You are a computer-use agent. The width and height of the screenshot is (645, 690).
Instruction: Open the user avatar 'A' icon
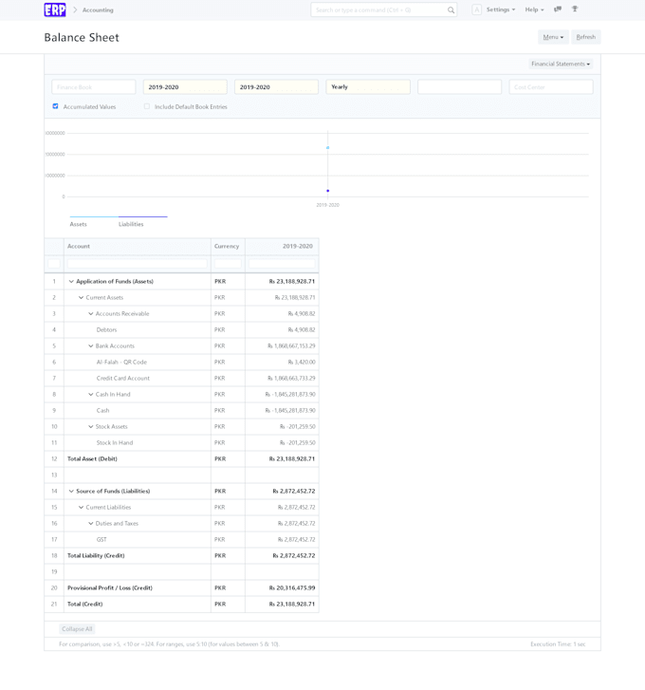[476, 9]
